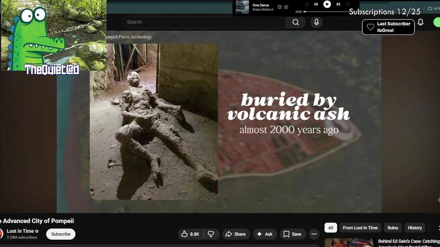Click the minus circle beside One Dance
Screen dimensions: 440x247
click(279, 7)
